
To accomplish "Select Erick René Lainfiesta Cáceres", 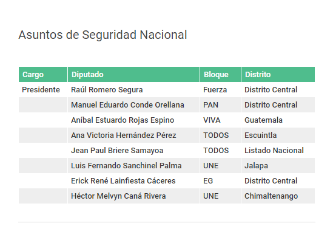I will (123, 181).
